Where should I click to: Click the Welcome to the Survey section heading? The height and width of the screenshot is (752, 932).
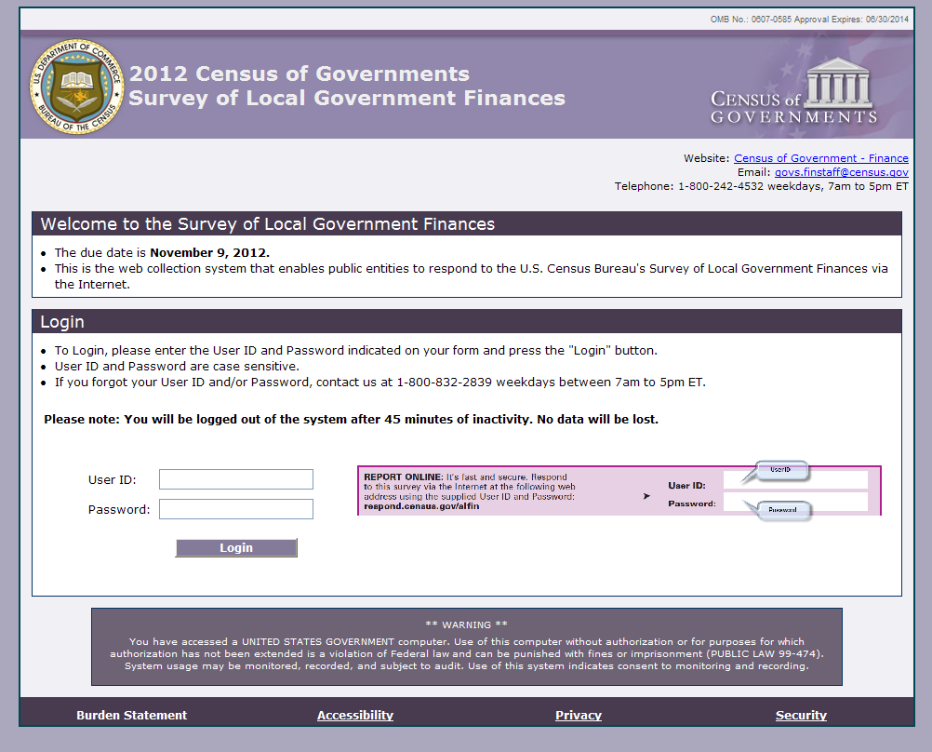click(x=268, y=224)
